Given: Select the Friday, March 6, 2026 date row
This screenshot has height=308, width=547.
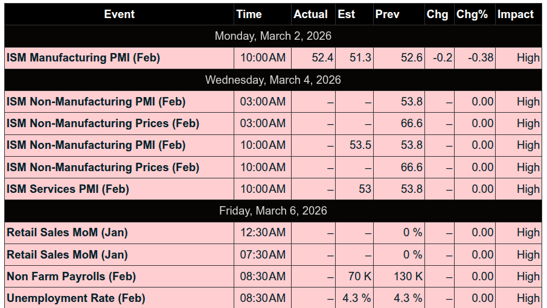Looking at the screenshot, I should [273, 211].
